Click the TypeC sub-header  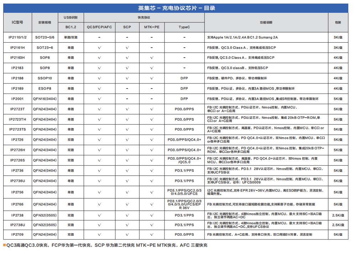[x=184, y=27]
